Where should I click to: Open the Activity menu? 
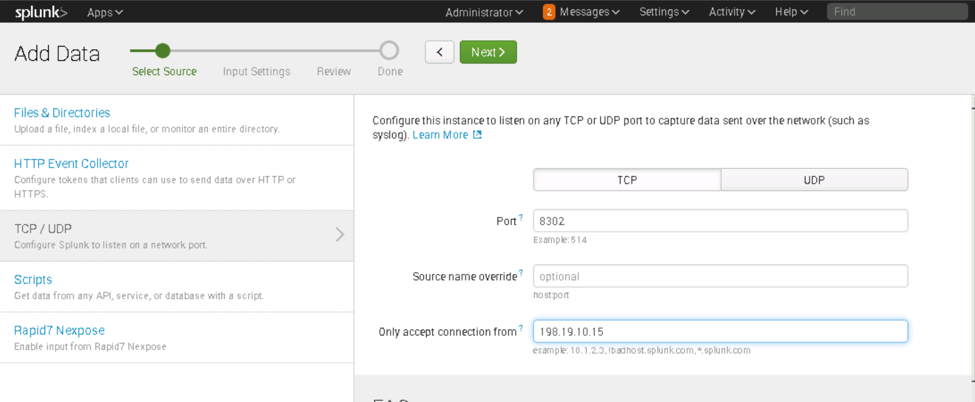pos(732,12)
